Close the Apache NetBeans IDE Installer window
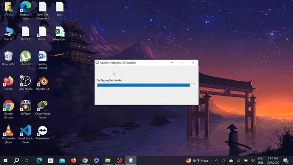 point(193,63)
